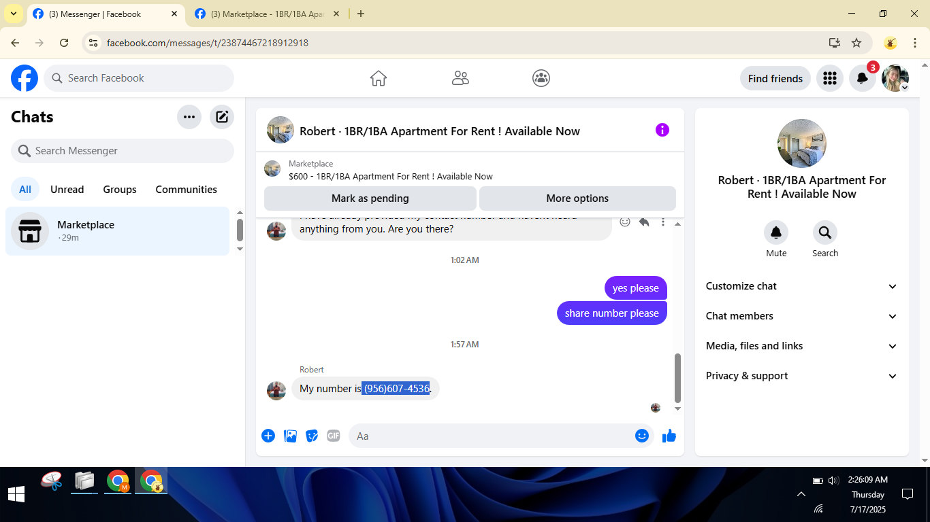The image size is (930, 522).
Task: Open the Friends icon in top navigation
Action: coord(460,78)
